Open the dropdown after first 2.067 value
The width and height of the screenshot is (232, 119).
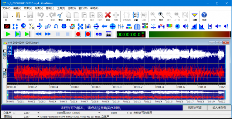tap(38, 113)
